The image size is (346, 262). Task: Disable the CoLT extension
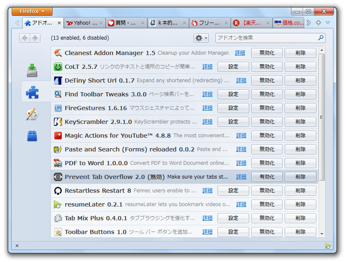267,67
